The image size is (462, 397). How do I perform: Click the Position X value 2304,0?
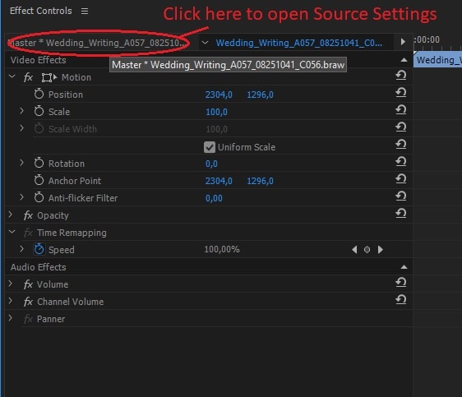[219, 95]
